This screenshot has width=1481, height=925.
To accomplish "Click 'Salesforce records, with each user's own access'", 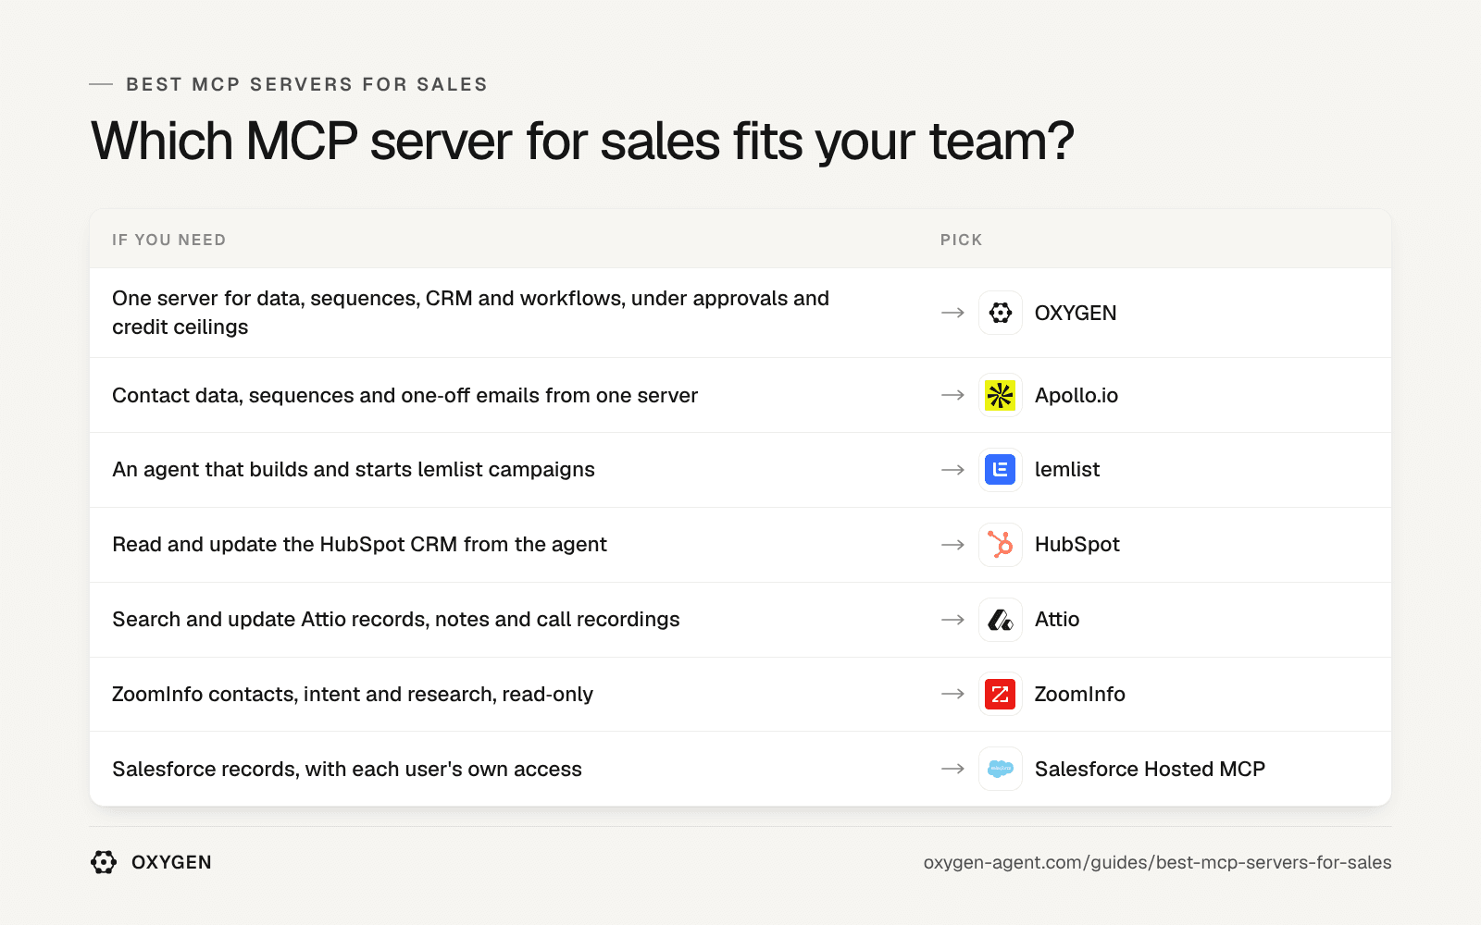I will (347, 769).
